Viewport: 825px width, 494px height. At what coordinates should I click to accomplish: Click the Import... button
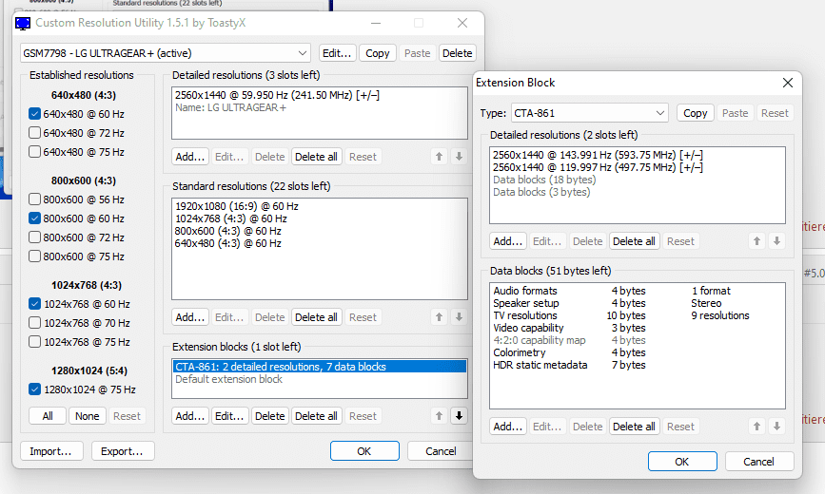(51, 451)
